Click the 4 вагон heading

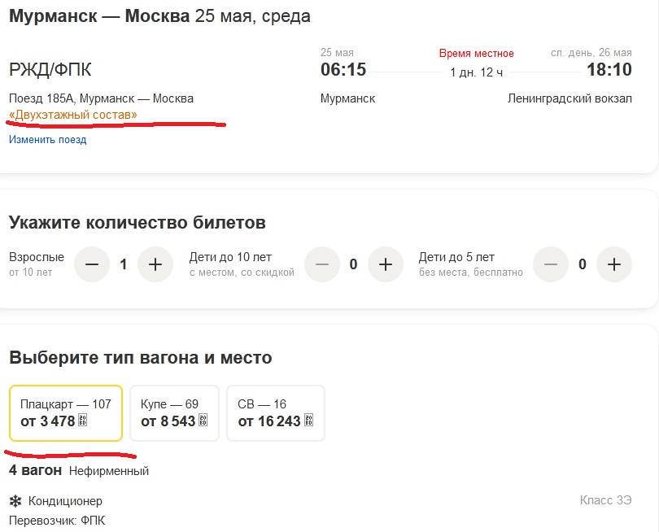coord(35,470)
